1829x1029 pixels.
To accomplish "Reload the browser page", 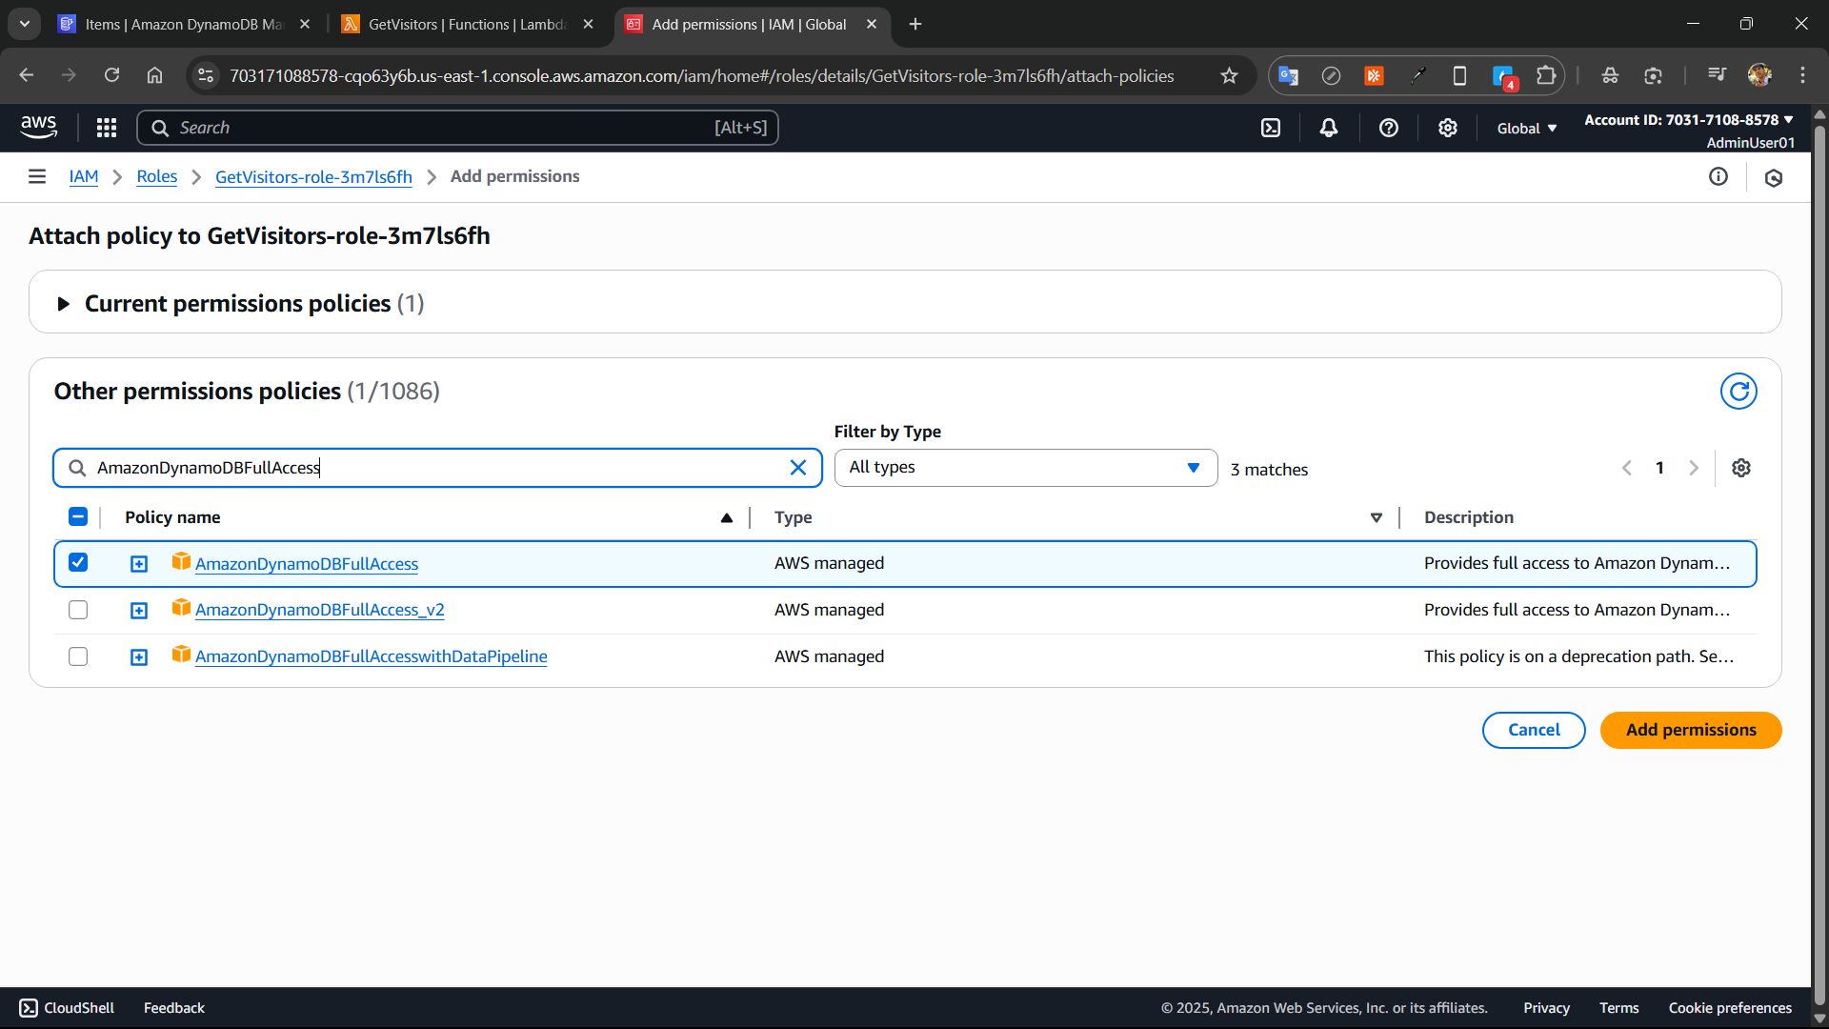I will point(111,75).
